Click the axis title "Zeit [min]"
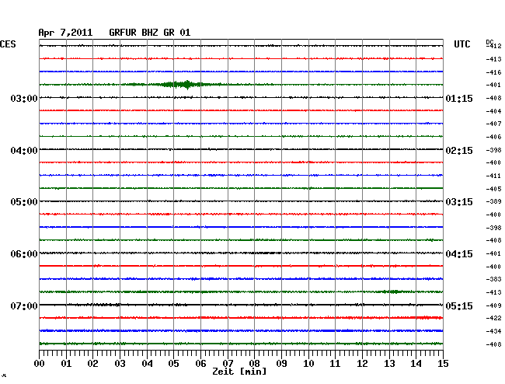This screenshot has height=384, width=505. (239, 372)
